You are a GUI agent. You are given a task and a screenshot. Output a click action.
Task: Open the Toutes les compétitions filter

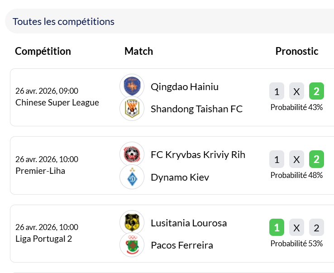[63, 21]
